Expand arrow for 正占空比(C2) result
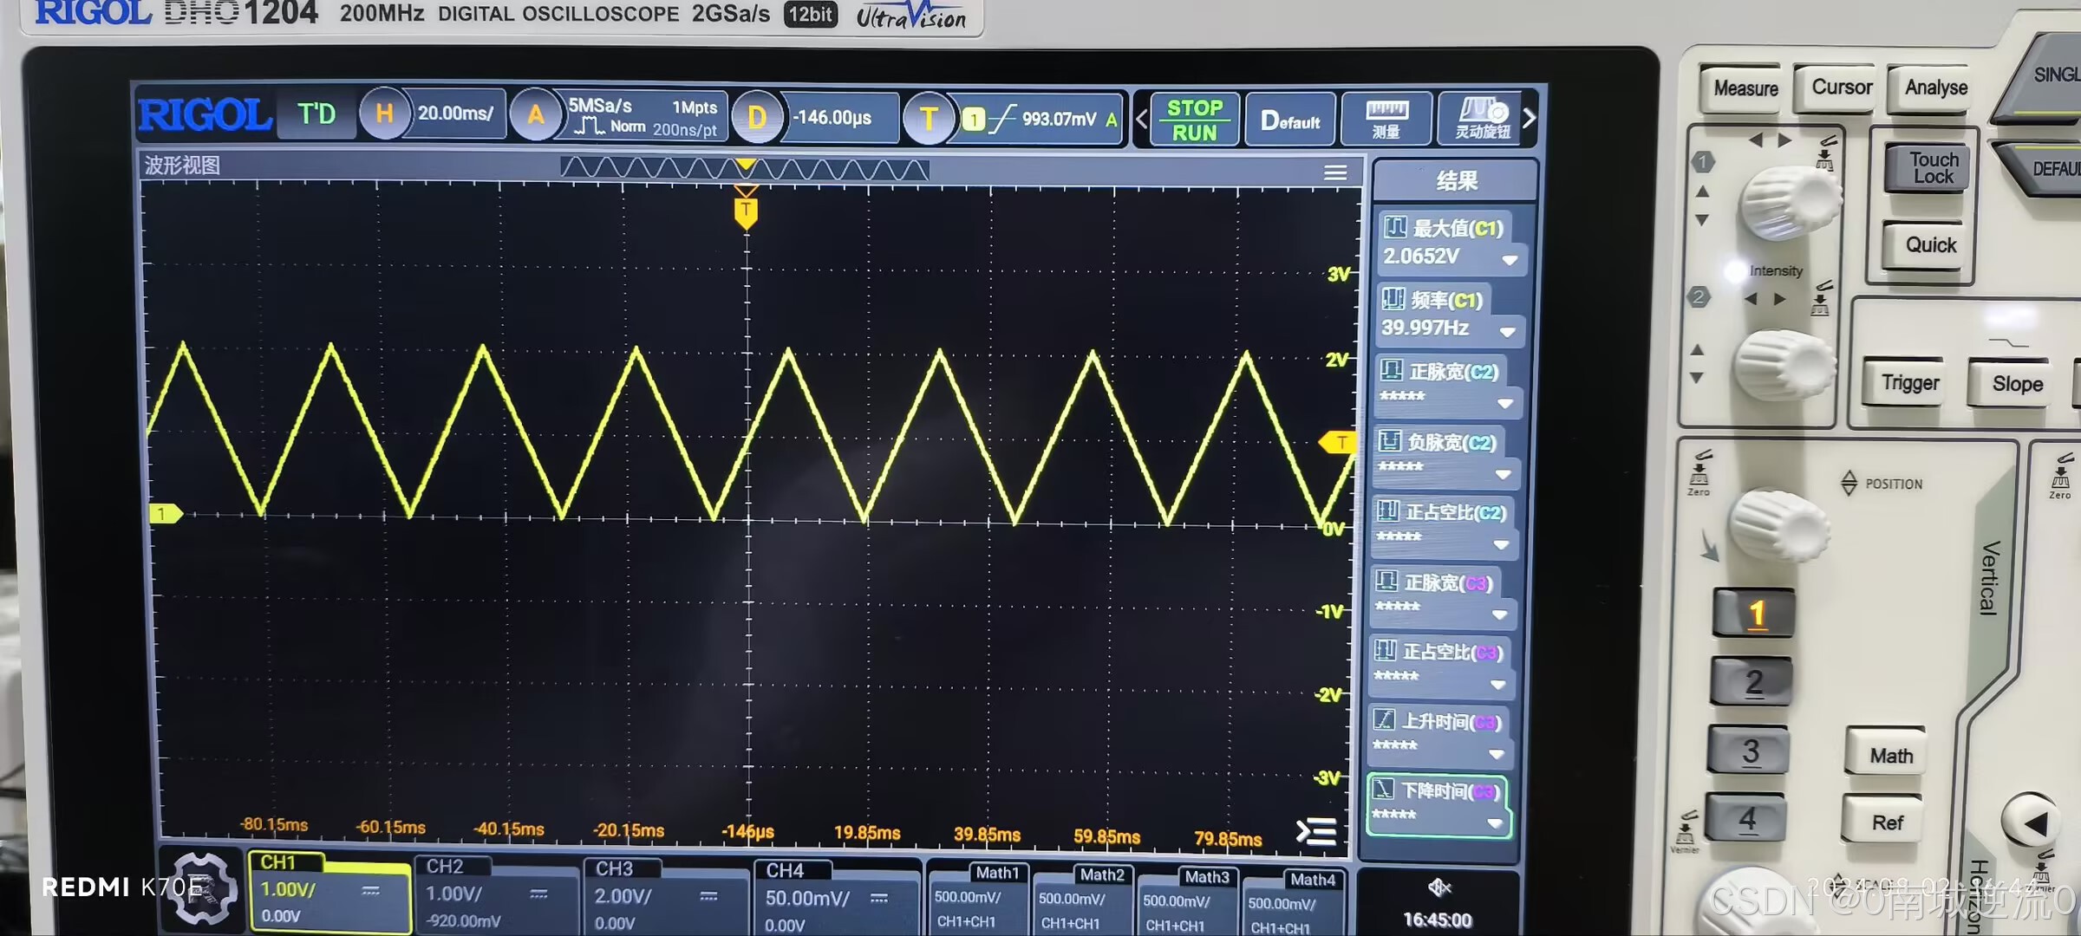The height and width of the screenshot is (936, 2081). point(1502,544)
